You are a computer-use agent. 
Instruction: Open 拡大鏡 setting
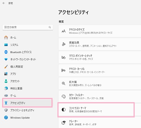pos(100,83)
